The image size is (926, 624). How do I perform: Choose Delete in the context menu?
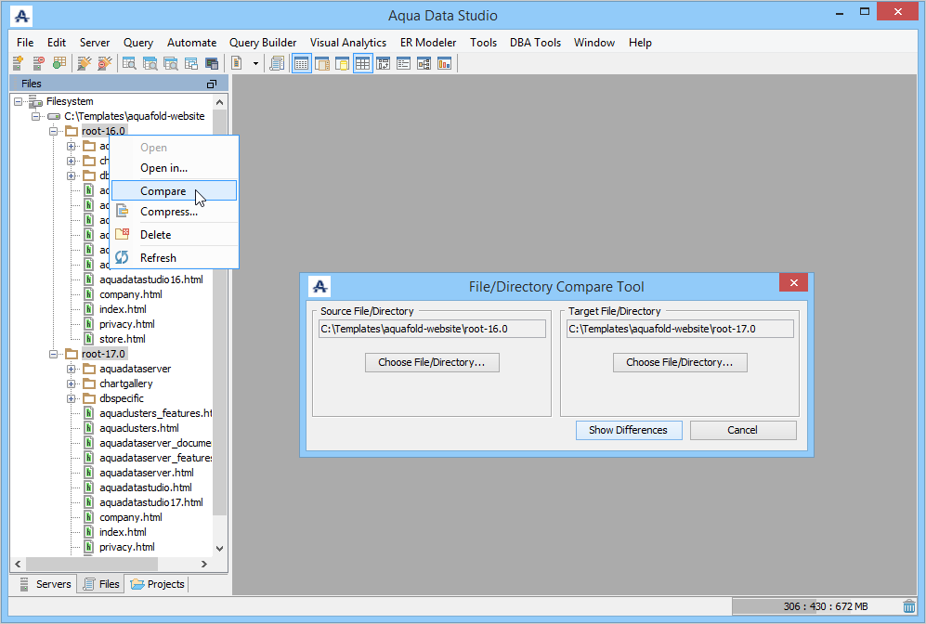(x=175, y=234)
